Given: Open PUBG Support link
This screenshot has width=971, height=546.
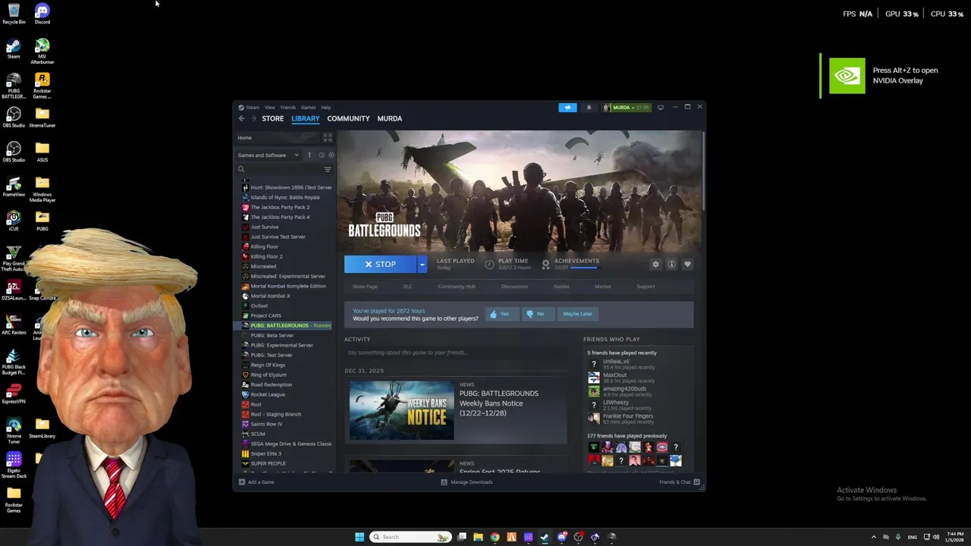Looking at the screenshot, I should 646,287.
